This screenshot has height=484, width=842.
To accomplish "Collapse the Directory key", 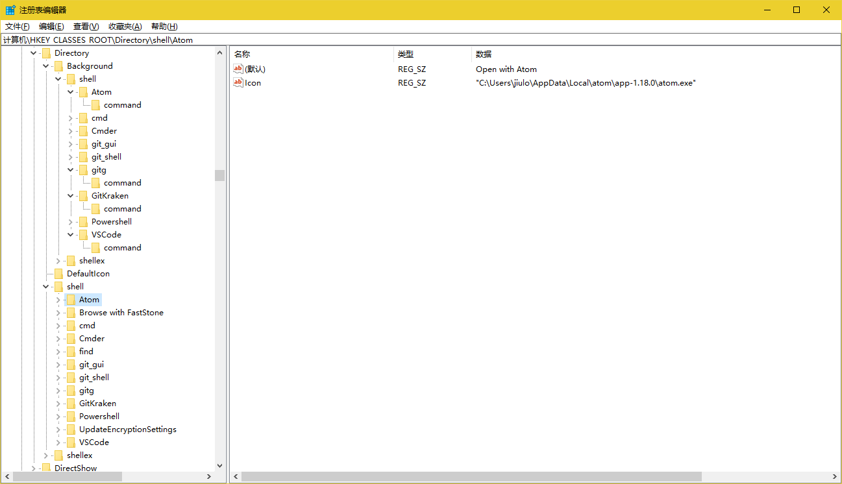I will click(x=34, y=53).
